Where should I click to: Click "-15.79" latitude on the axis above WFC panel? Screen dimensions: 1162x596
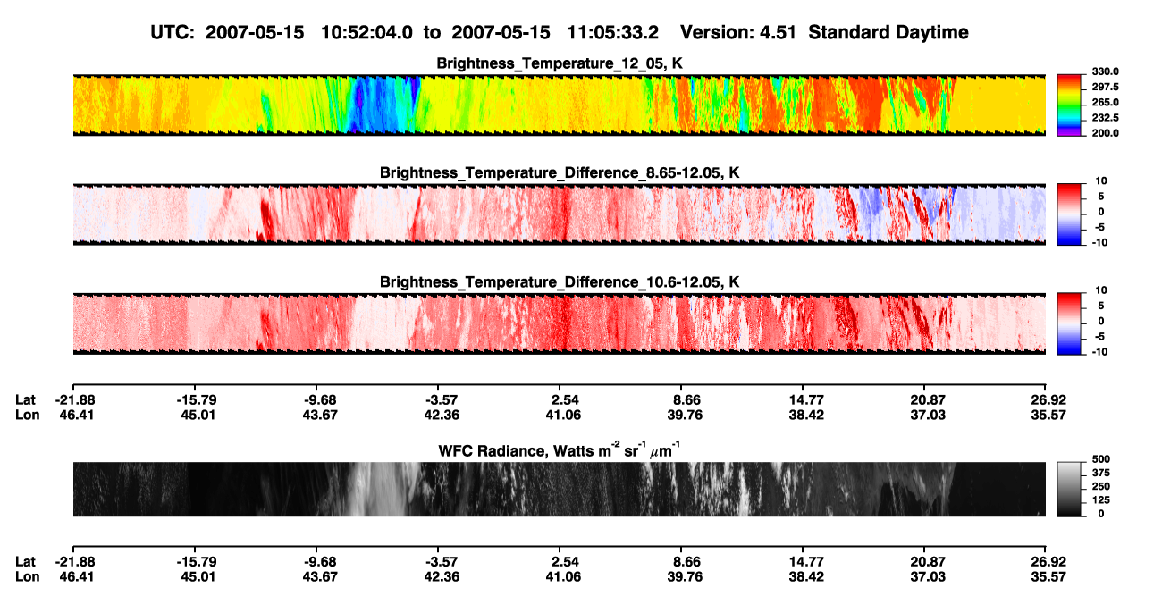tap(198, 400)
